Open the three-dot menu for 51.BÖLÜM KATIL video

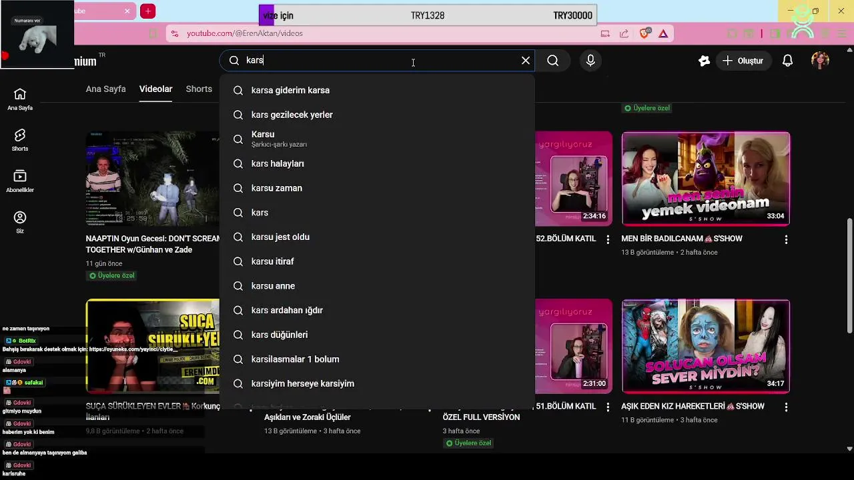pyautogui.click(x=608, y=407)
